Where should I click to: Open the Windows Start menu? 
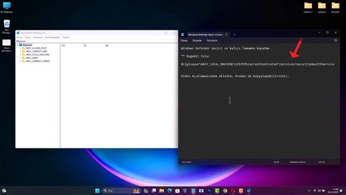tap(97, 191)
